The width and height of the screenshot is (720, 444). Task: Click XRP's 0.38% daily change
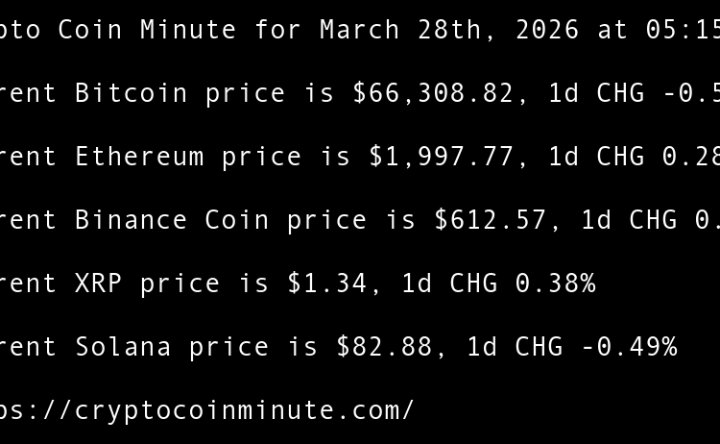click(555, 284)
